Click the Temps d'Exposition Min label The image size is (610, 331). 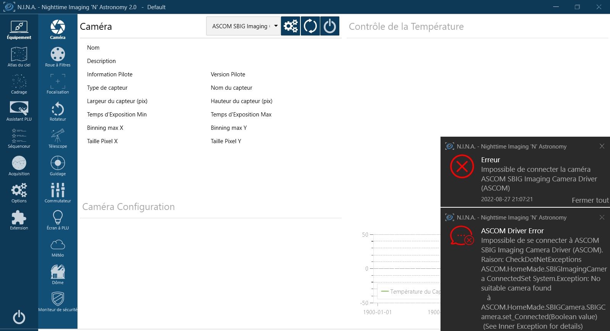117,115
